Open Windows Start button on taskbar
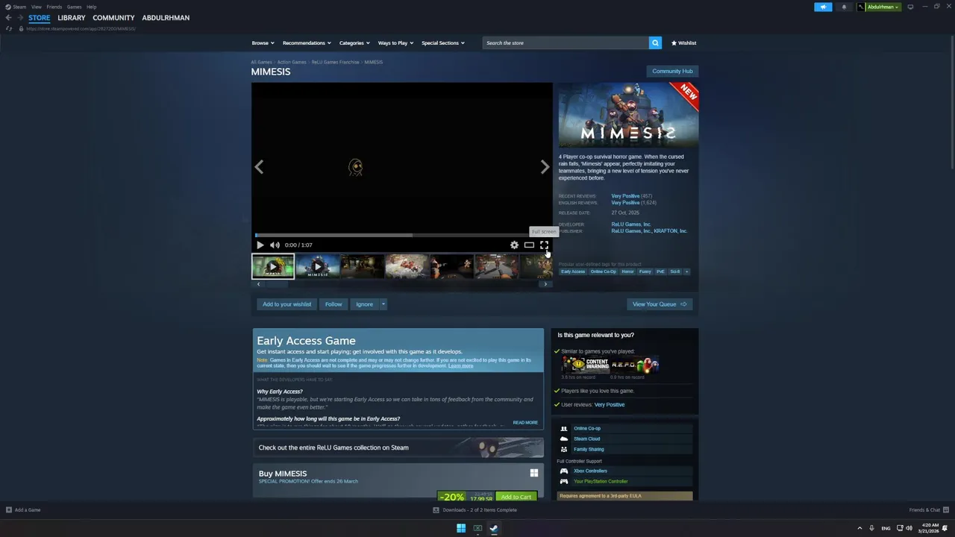The image size is (955, 537). (461, 528)
